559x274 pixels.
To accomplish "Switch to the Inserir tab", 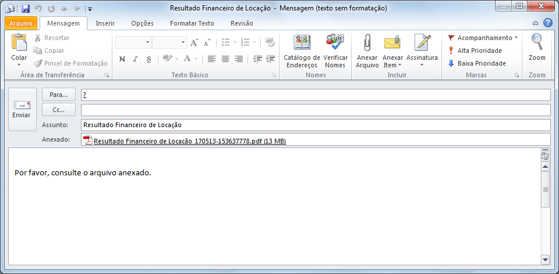I will click(x=105, y=23).
